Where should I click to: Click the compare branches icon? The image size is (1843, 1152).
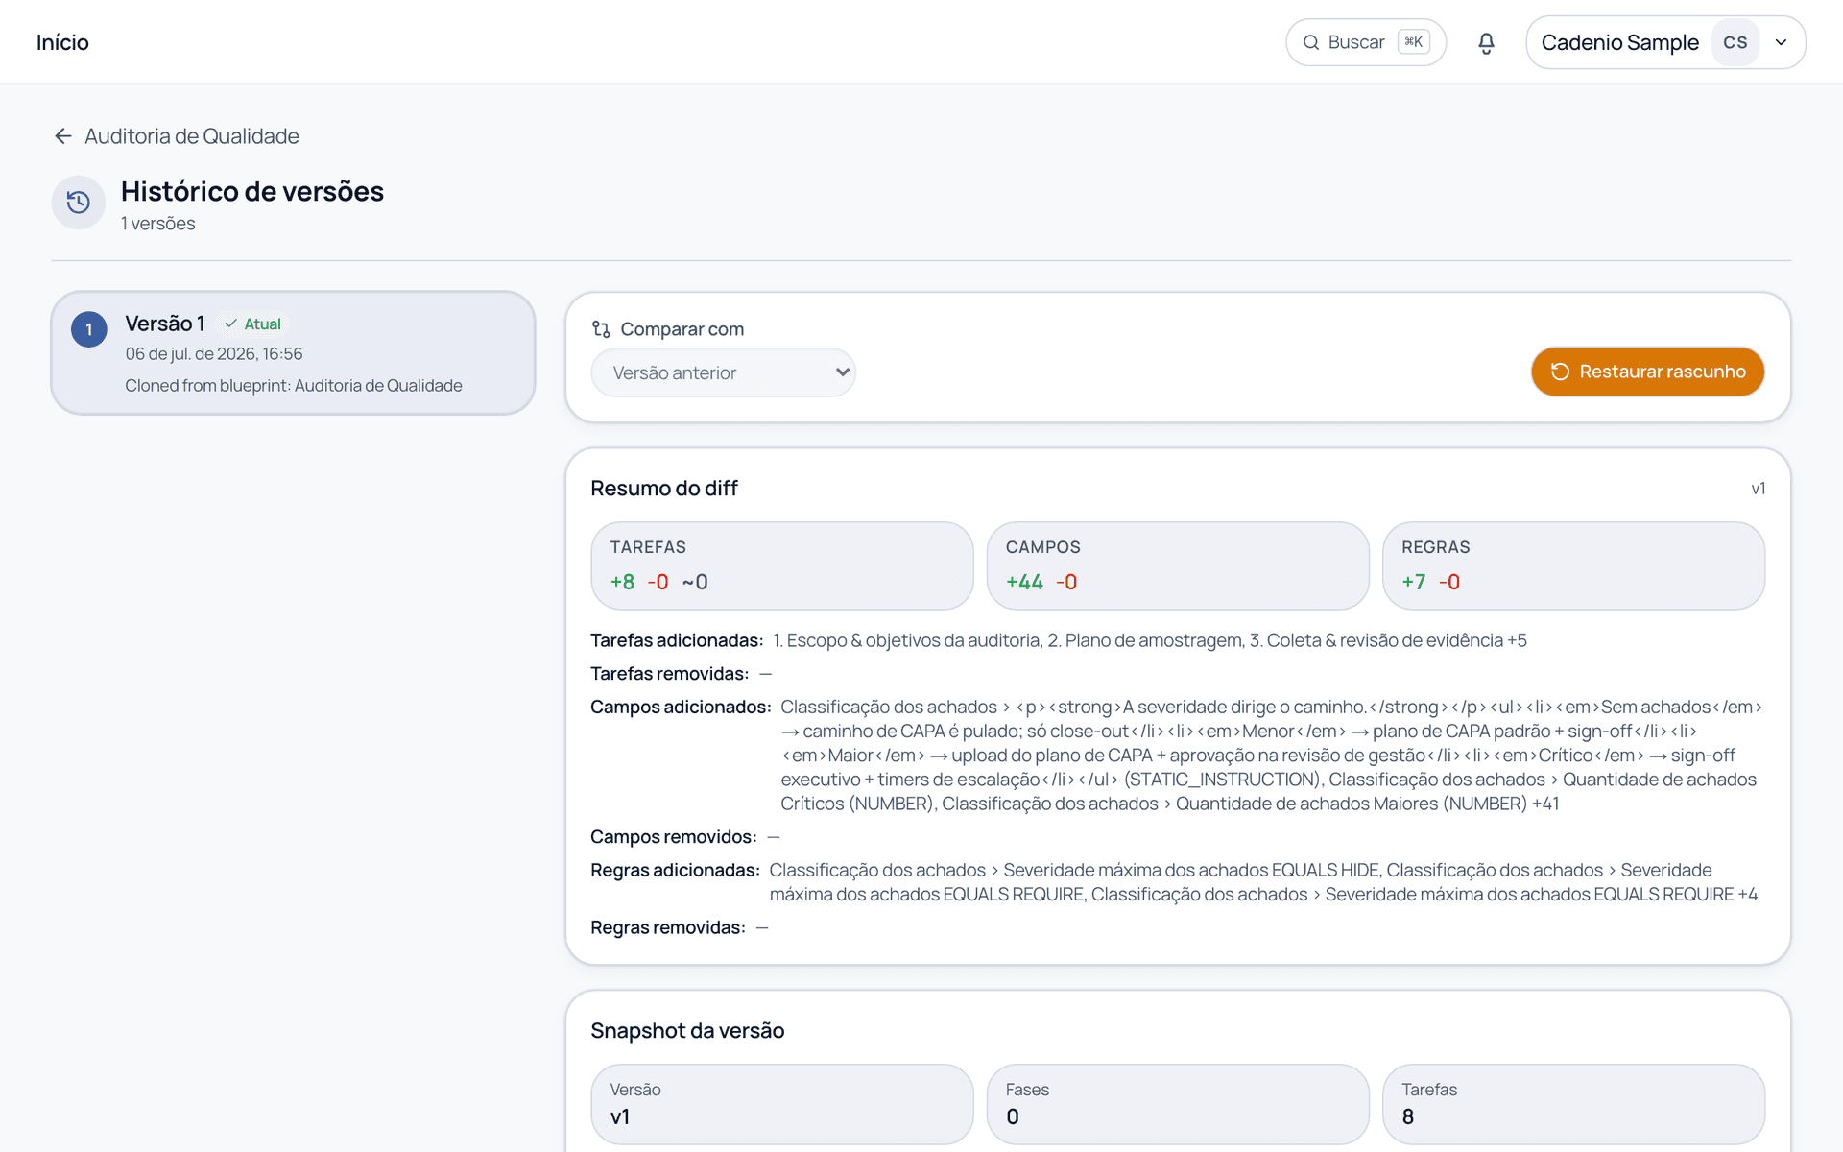(x=601, y=329)
